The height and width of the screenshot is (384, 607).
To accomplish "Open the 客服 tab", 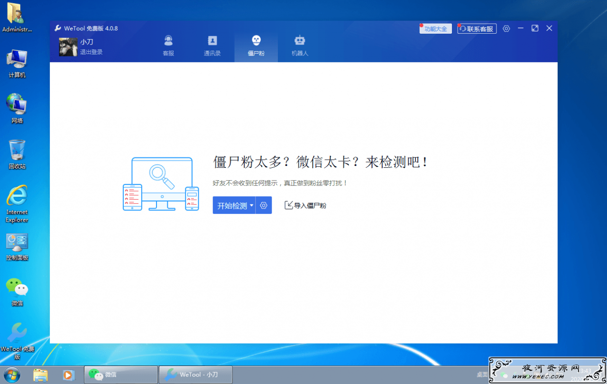I will pyautogui.click(x=168, y=46).
